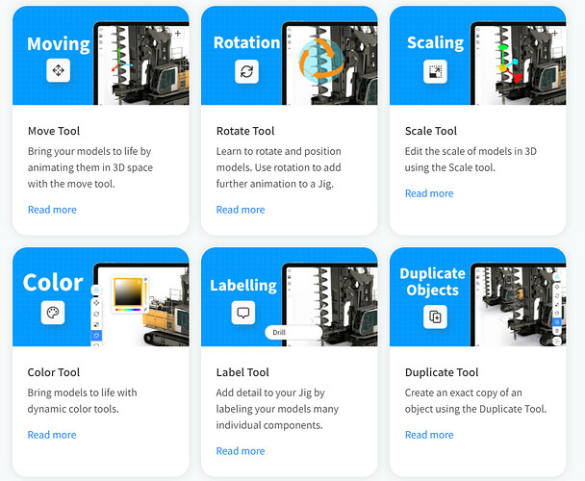
Task: Click 'Learn to rotate and position' description text
Action: coord(279,167)
